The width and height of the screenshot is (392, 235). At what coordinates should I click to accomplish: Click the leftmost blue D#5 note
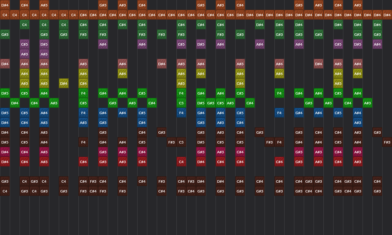tap(5, 113)
